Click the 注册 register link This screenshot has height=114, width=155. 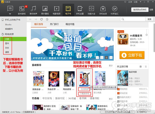151,10
